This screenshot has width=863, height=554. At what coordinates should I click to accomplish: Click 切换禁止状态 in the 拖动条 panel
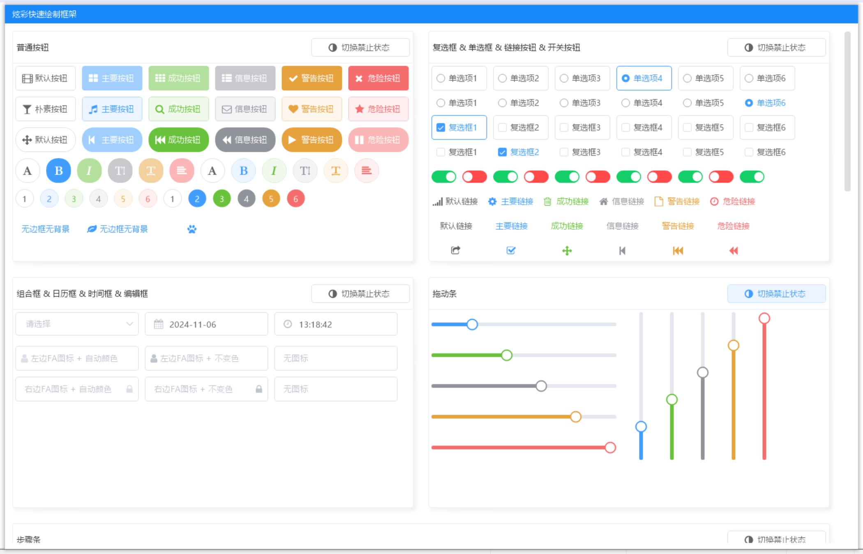click(x=776, y=294)
